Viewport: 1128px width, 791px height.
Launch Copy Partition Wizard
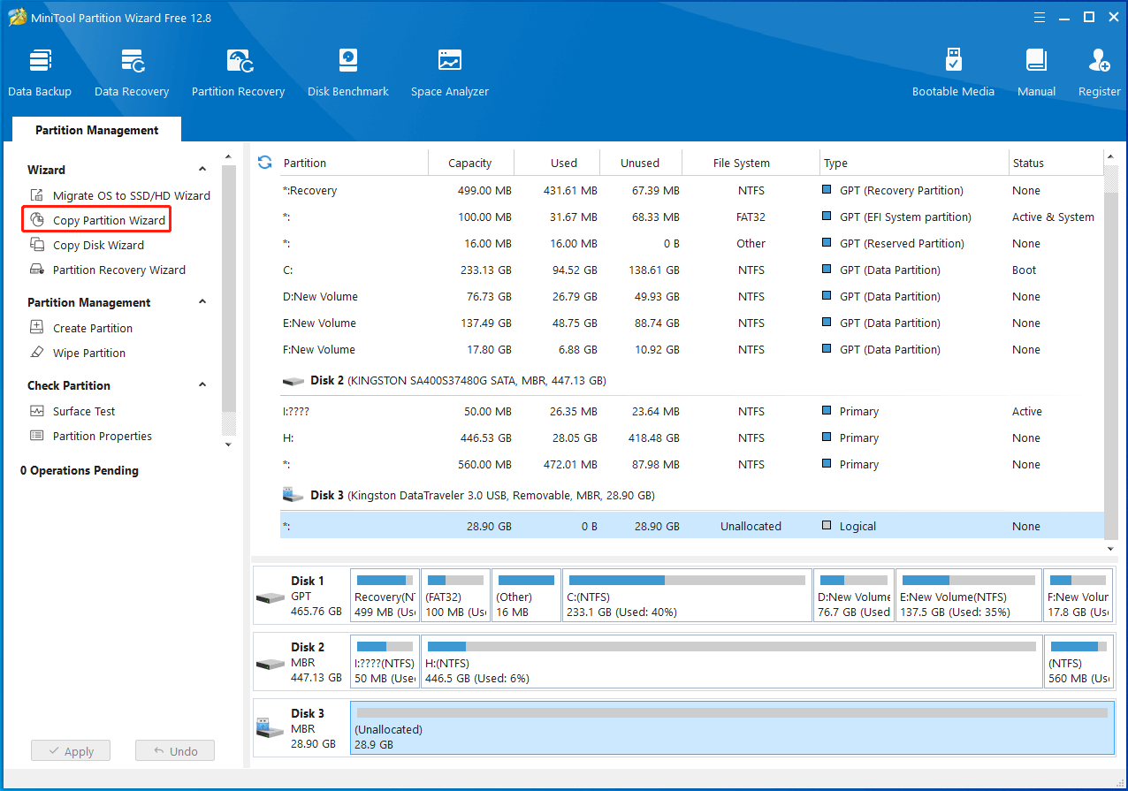(x=96, y=220)
